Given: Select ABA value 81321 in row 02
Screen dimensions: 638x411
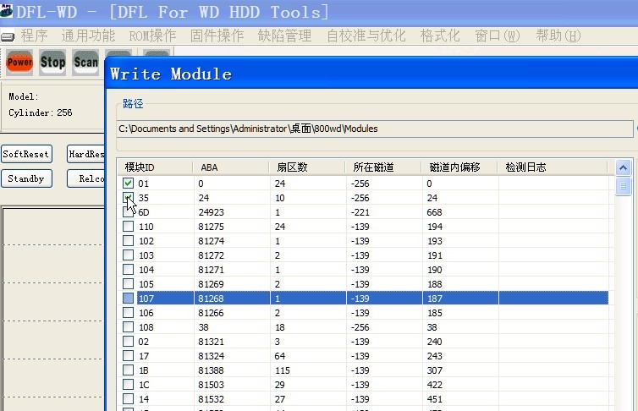Looking at the screenshot, I should pos(212,342).
